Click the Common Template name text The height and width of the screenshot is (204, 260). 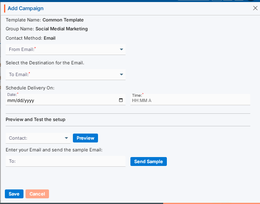(x=63, y=19)
